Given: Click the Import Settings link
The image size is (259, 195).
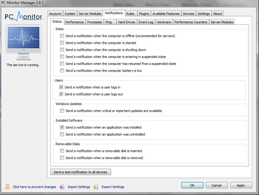Looking at the screenshot, I should click(x=79, y=187).
